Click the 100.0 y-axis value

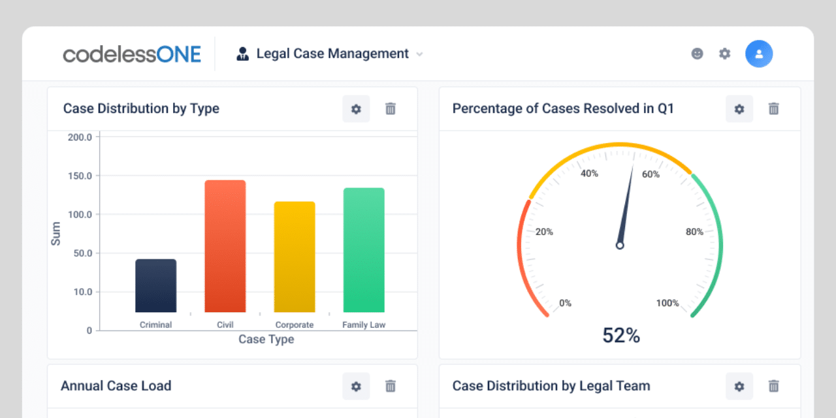[80, 214]
